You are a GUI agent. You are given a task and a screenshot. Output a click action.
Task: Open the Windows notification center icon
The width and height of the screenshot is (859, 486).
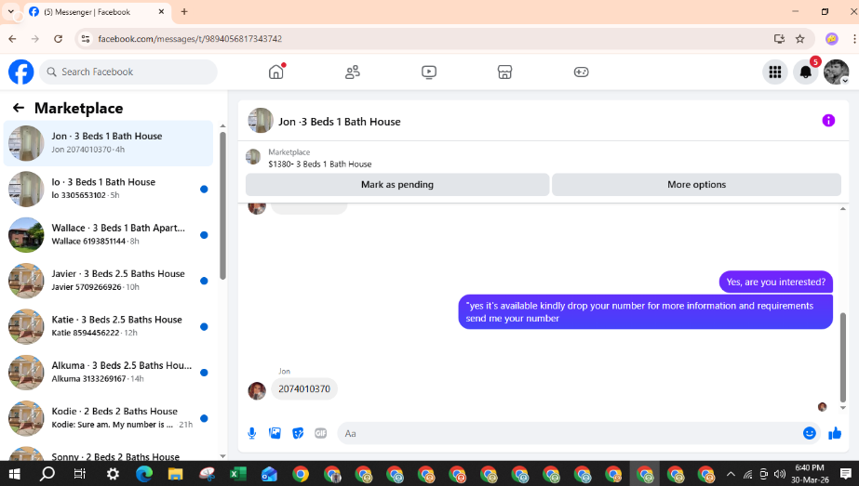[x=846, y=474]
